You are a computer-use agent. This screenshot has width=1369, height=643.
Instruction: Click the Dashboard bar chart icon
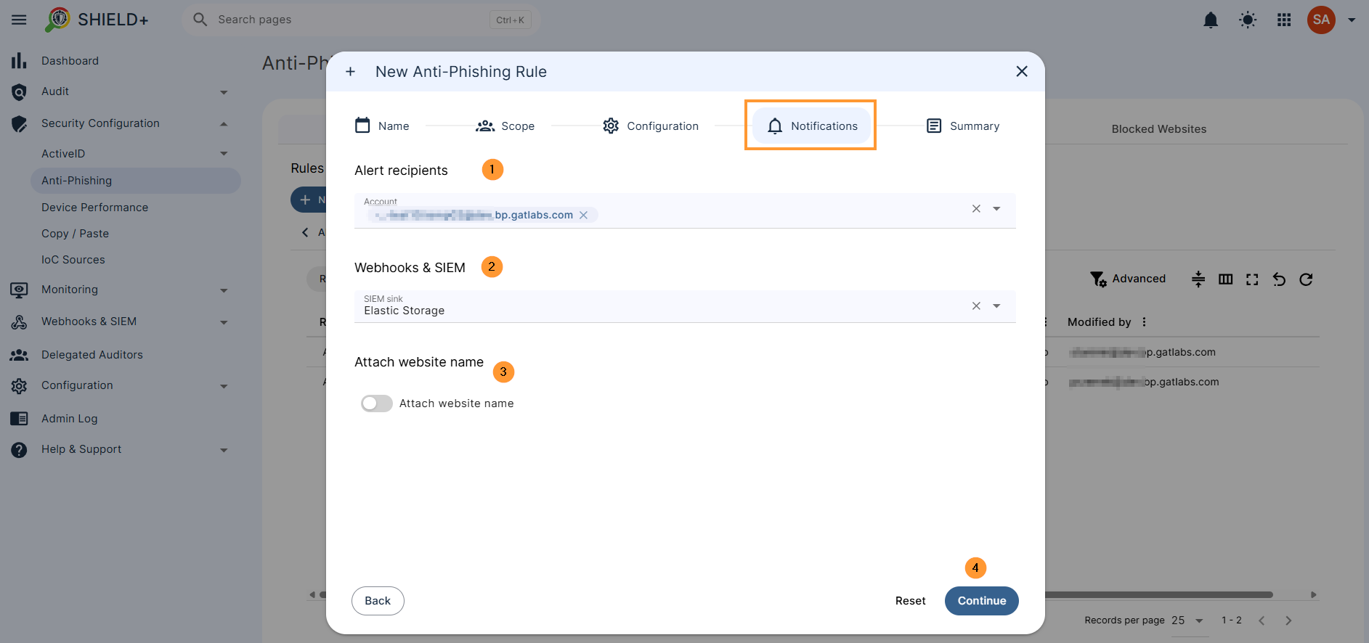[19, 61]
